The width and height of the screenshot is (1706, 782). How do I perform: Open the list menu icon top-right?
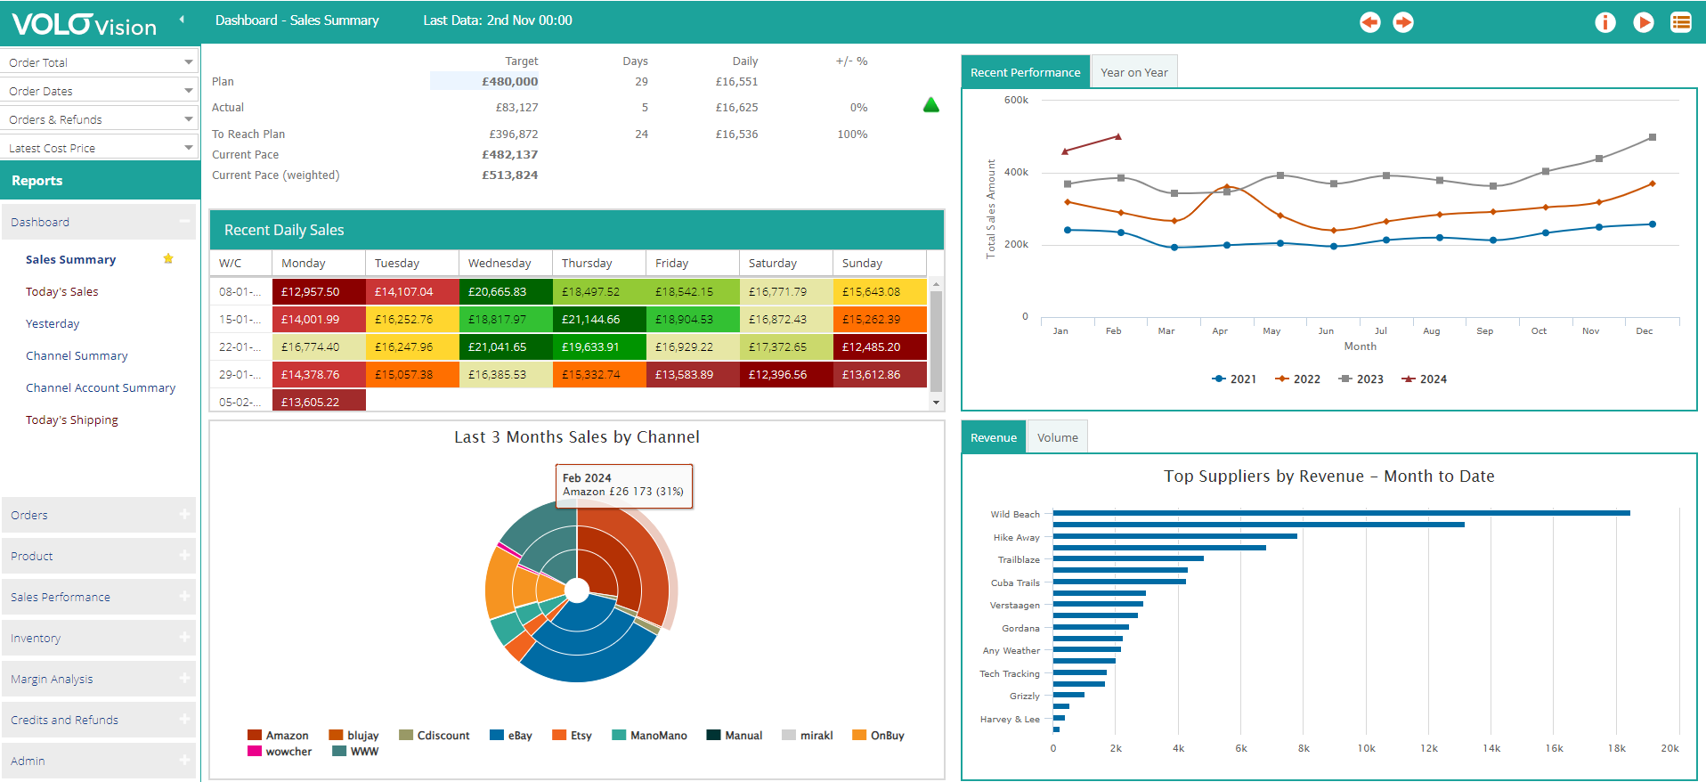tap(1680, 22)
